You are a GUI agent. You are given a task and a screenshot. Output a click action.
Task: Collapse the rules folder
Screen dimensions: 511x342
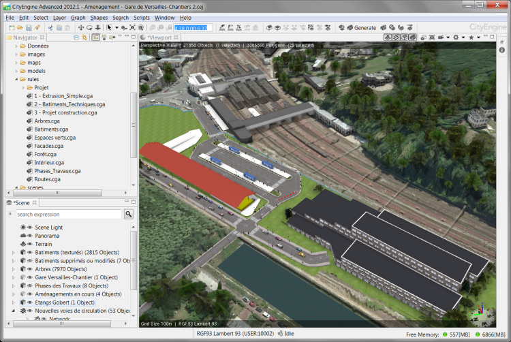16,79
